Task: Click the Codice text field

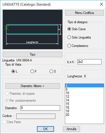Action: click(36, 116)
